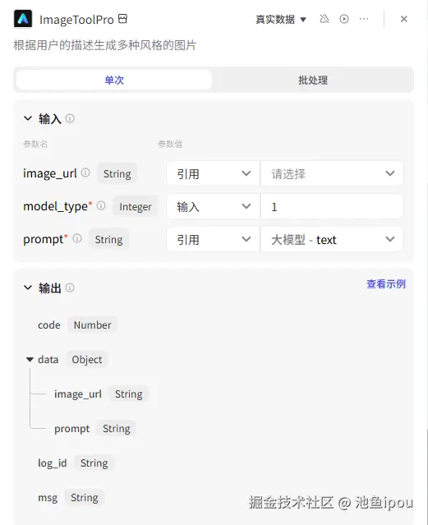Switch to the 单次 tab
This screenshot has width=428, height=525.
click(114, 80)
